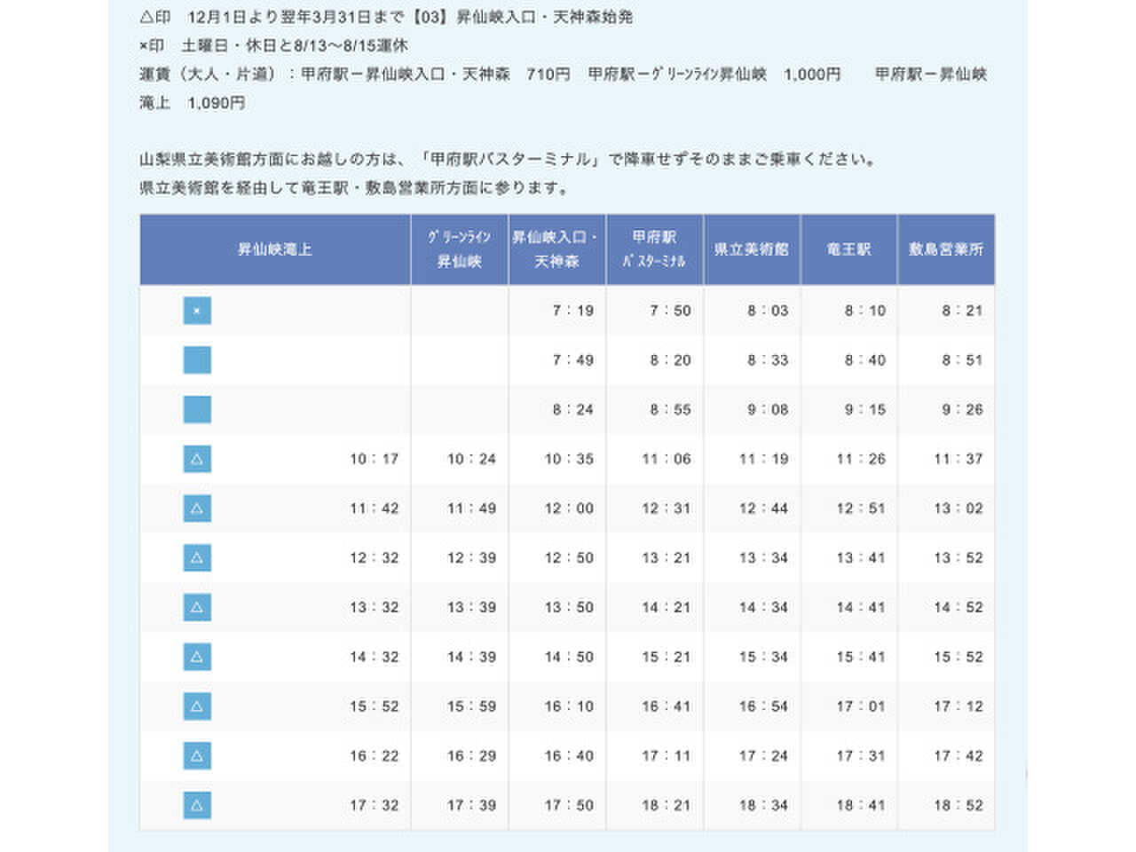
Task: Click the triangle icon in the 10:17 row
Action: tap(197, 459)
